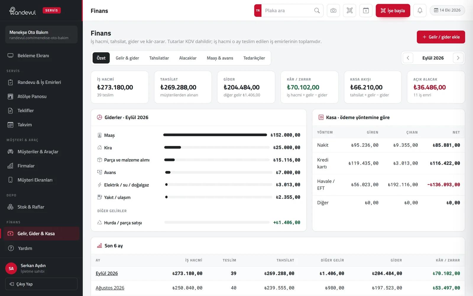Viewport: 473px width, 296px height.
Task: Click the Kâr / Zarar ₺70.102,00 card
Action: click(309, 87)
